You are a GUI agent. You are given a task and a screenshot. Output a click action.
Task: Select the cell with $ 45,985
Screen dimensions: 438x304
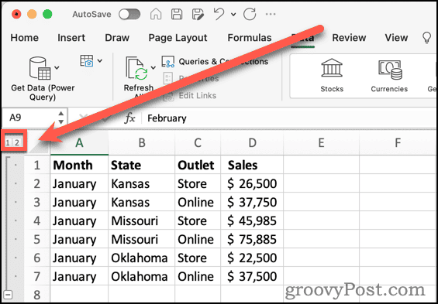pyautogui.click(x=252, y=220)
